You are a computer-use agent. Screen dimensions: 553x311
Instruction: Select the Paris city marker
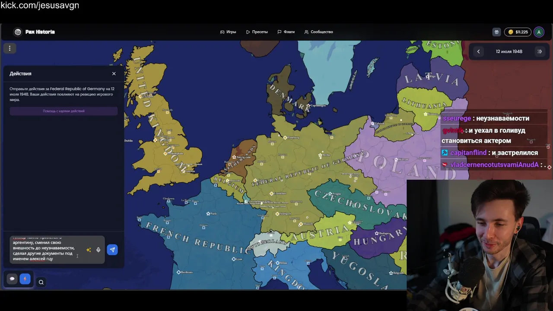[x=208, y=213]
